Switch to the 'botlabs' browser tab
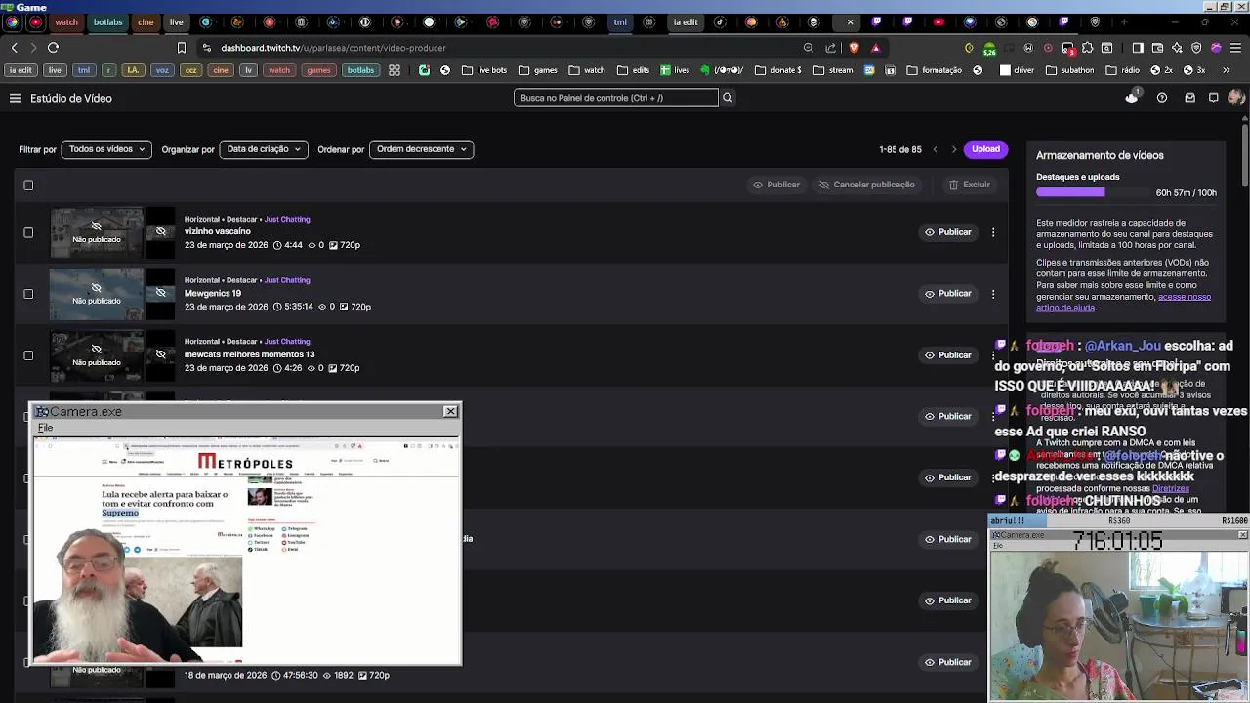 click(108, 21)
